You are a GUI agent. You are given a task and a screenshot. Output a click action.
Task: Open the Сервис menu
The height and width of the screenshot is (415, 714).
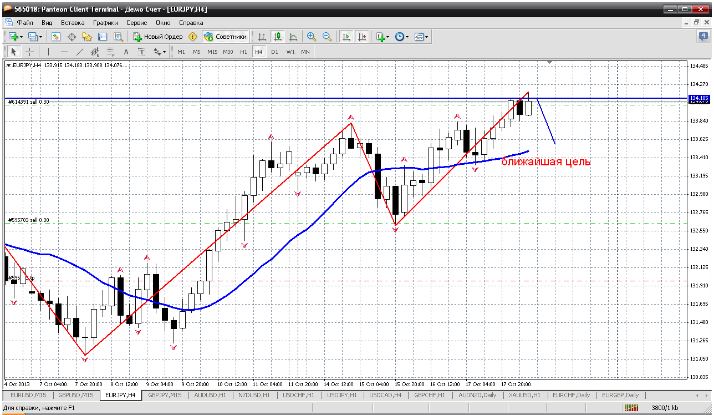click(136, 23)
